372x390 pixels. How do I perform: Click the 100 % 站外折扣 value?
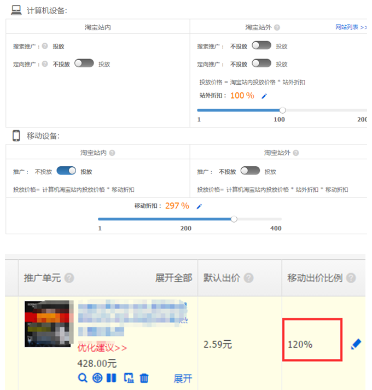click(x=242, y=96)
